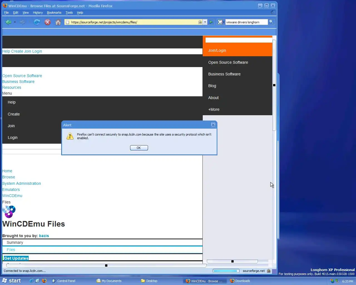This screenshot has width=356, height=285.
Task: Open the History menu
Action: coord(38,13)
